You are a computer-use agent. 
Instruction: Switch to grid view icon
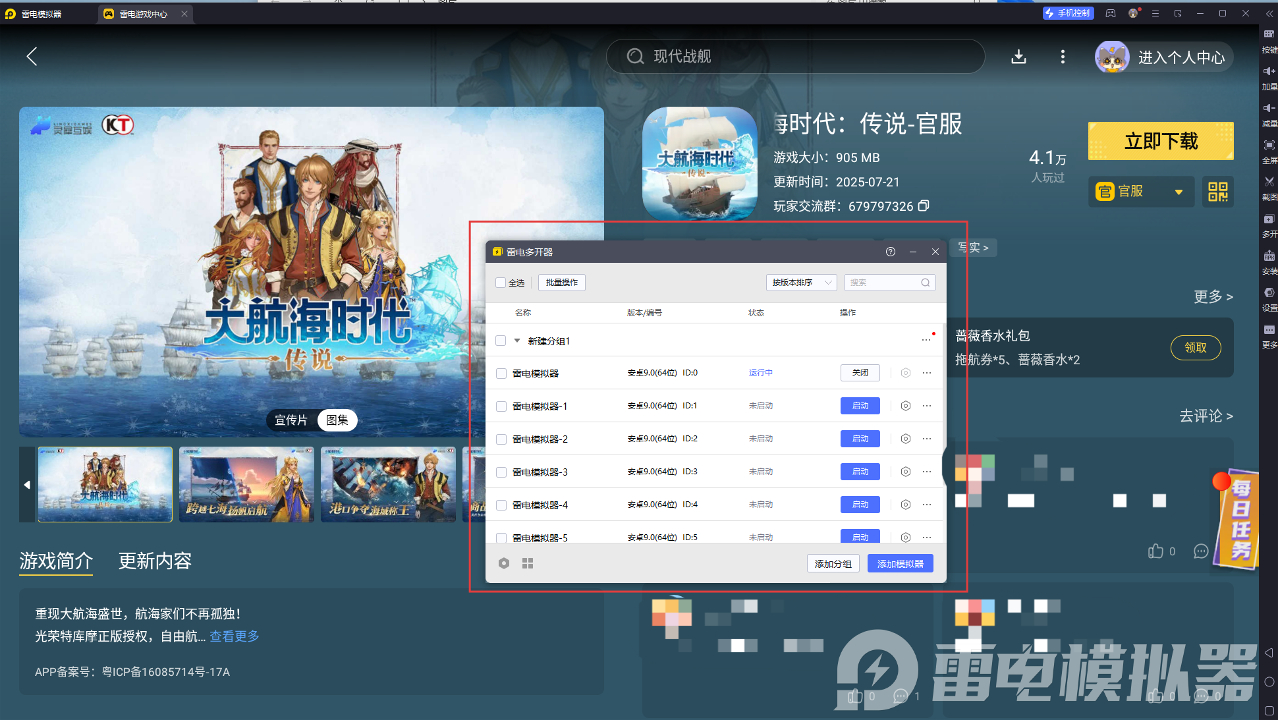tap(528, 563)
